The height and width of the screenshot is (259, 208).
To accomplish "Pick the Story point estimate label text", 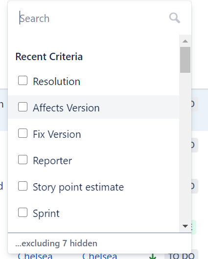I will (x=78, y=187).
